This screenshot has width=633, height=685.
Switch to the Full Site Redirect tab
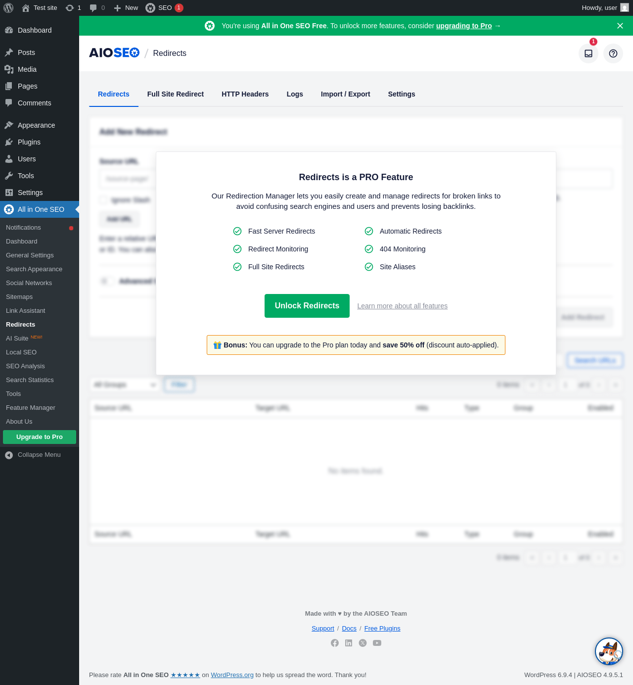[176, 94]
